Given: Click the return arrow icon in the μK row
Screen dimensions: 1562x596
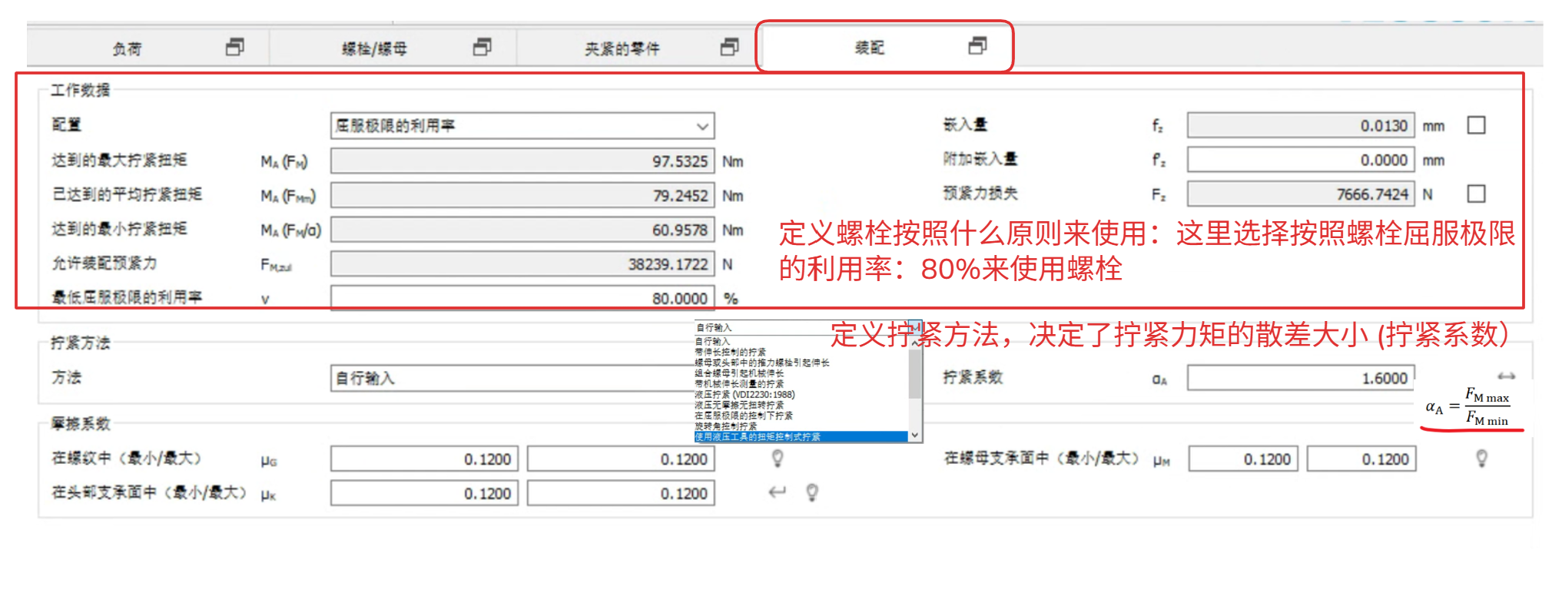Looking at the screenshot, I should click(778, 492).
